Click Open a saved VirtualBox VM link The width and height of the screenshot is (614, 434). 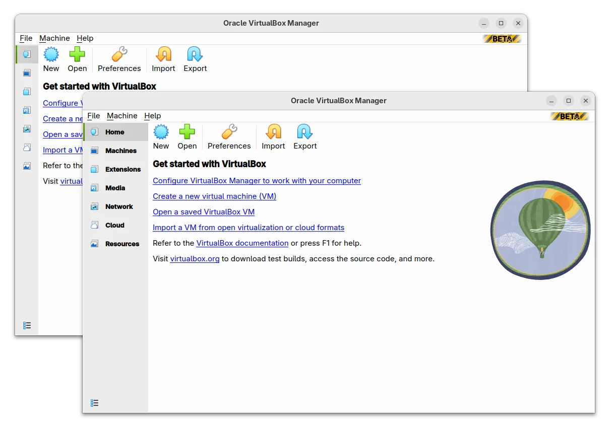pos(204,211)
